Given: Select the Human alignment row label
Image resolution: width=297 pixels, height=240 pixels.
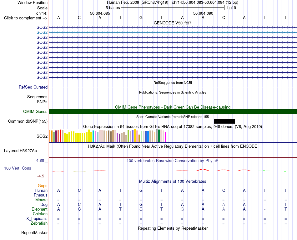Looking at the screenshot, I should click(x=41, y=190).
